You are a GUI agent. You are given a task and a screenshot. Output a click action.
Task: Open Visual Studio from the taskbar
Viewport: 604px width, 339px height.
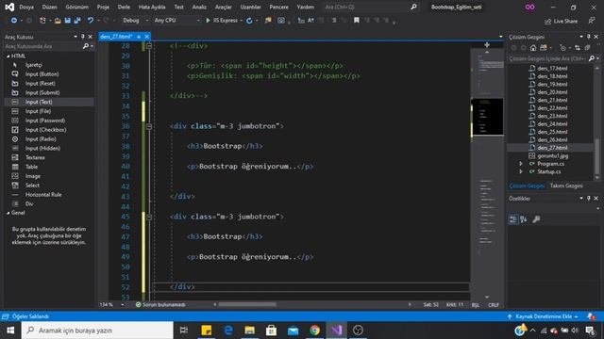[336, 331]
